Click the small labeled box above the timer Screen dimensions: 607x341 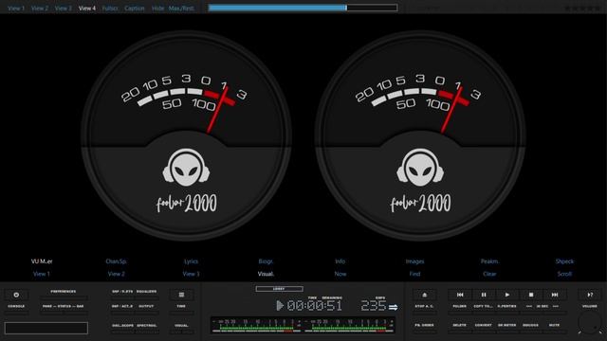[x=279, y=289]
